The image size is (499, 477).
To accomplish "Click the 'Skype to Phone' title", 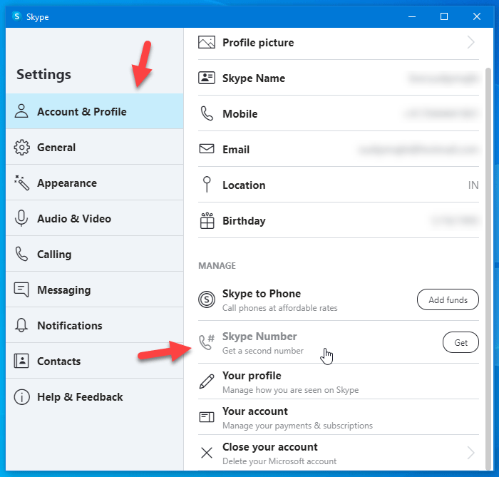I will pos(262,293).
